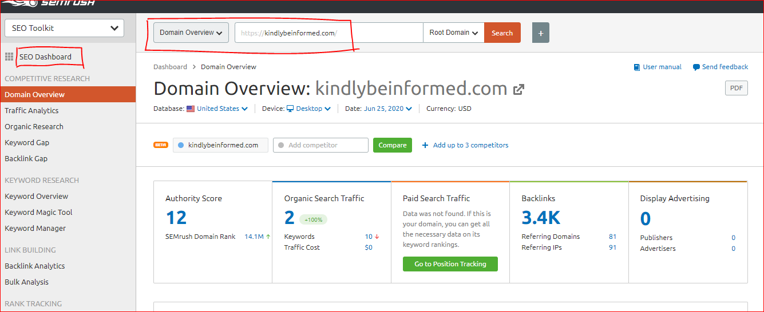Click the Publishers count 0
Screen dimensions: 764x312
coord(734,238)
